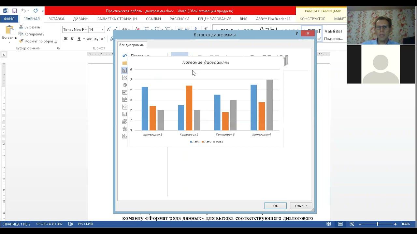Screen dimensions: 417x234
Task: Switch to Read Mode view icon
Action: [x=329, y=224]
